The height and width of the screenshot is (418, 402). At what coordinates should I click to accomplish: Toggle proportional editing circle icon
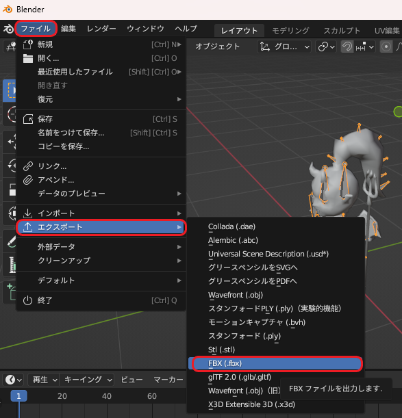(386, 47)
